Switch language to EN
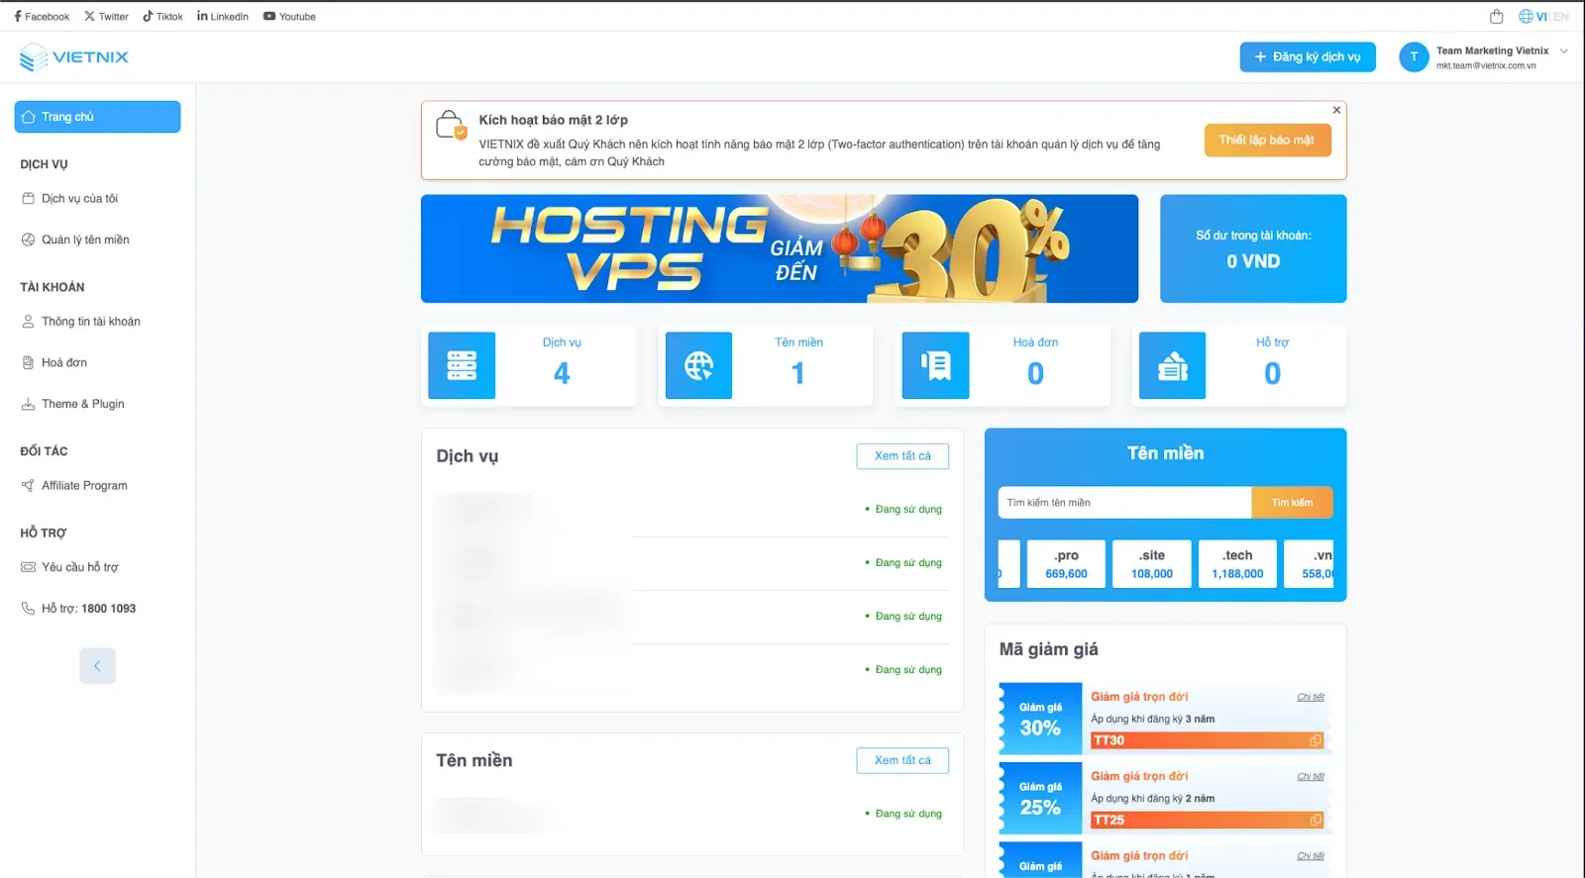1585x878 pixels. tap(1561, 17)
